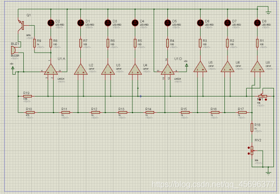Click resistor R4 under D5
The image size is (280, 194).
point(167,43)
